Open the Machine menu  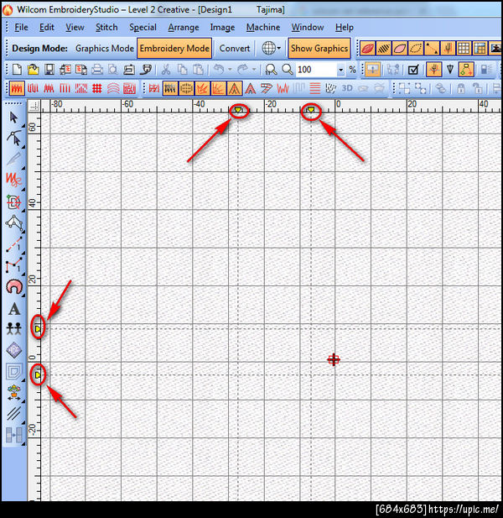click(263, 28)
